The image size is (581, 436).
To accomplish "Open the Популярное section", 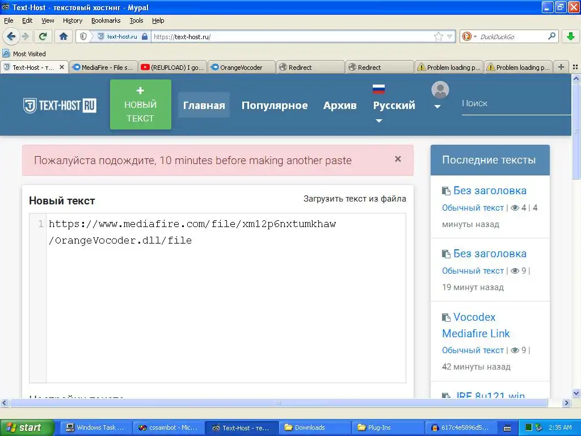I will pyautogui.click(x=275, y=105).
